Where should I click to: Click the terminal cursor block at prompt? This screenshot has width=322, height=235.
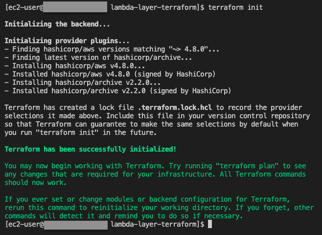(210, 224)
